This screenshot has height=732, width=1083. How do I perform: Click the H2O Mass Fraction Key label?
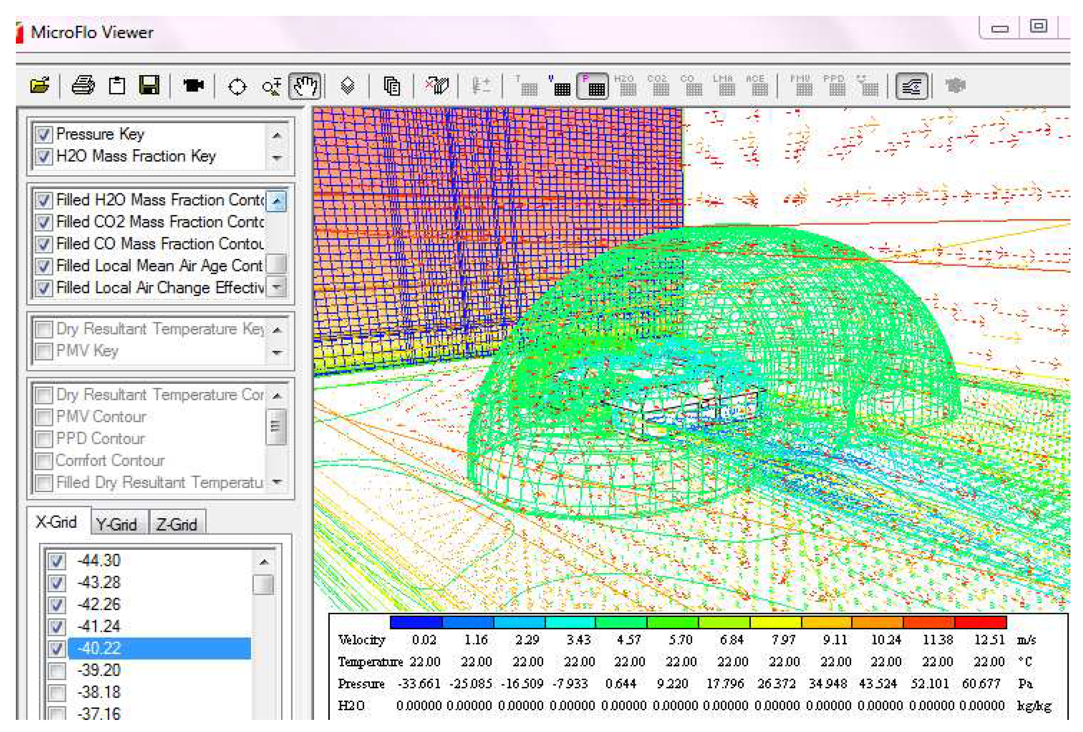136,156
